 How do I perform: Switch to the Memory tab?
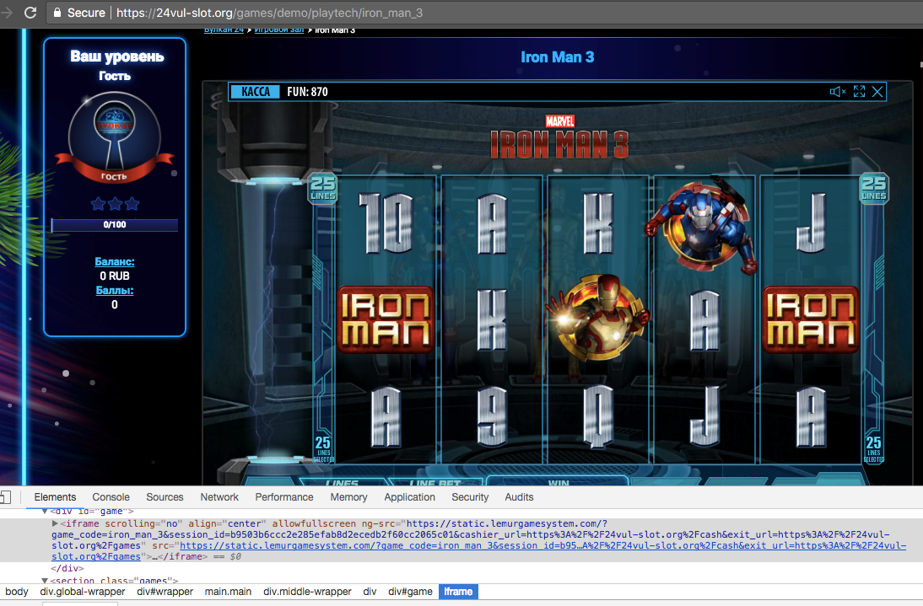[x=348, y=497]
